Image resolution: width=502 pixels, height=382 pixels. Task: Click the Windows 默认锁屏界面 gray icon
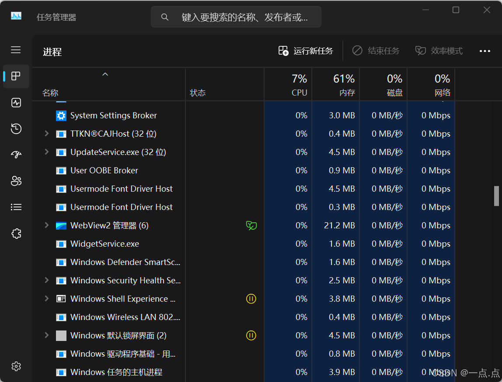point(61,336)
